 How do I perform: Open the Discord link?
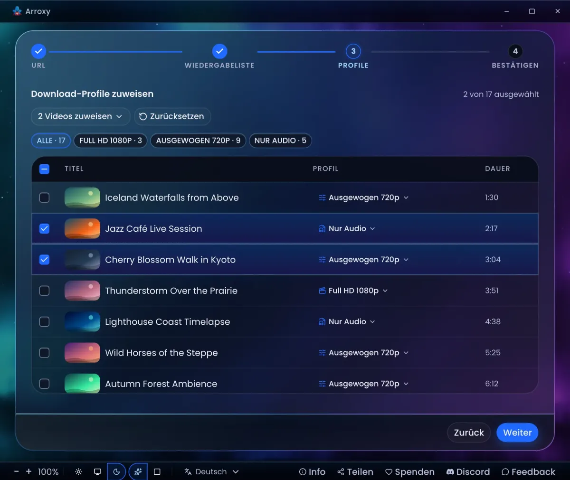468,472
